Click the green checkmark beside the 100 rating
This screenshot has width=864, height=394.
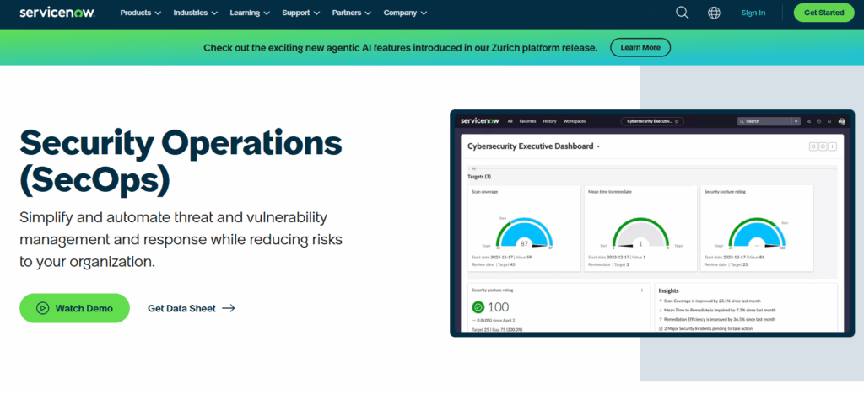(x=478, y=307)
